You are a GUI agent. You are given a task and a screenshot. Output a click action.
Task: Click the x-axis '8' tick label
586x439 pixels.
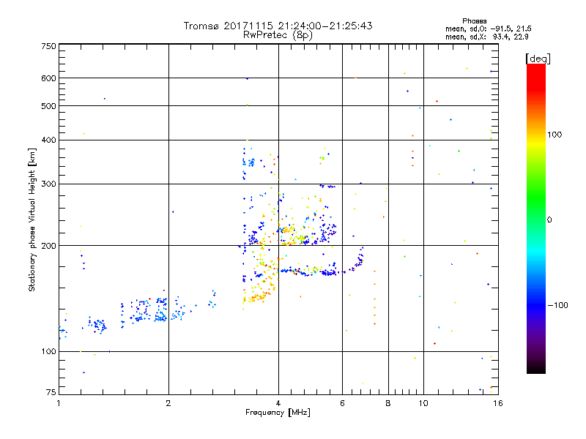coord(388,403)
